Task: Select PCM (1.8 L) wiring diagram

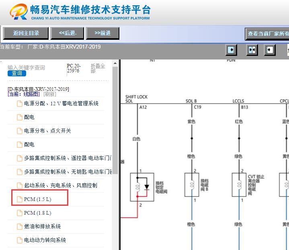Action: (38, 213)
